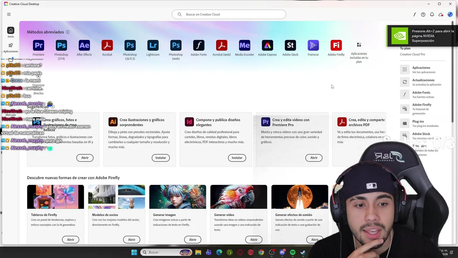Open the hamburger menu icon
The image size is (458, 258).
[9, 14]
